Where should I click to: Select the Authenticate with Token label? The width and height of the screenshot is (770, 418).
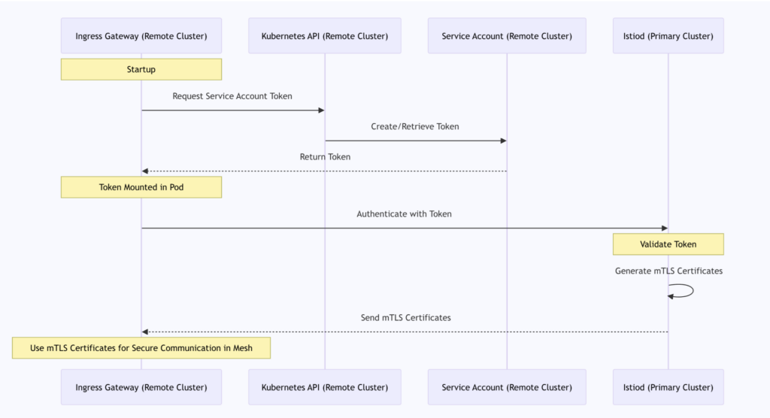[x=405, y=214]
